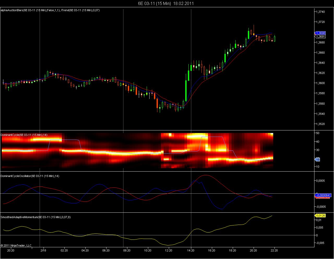Click the red oscillator line peak
The image size is (334, 259).
click(205, 175)
